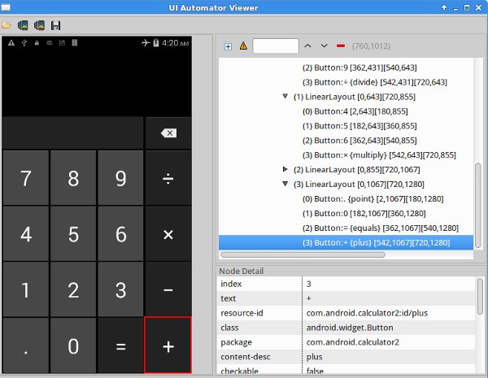Tap calculator key 5
Viewport: 488px width, 378px height.
(73, 233)
